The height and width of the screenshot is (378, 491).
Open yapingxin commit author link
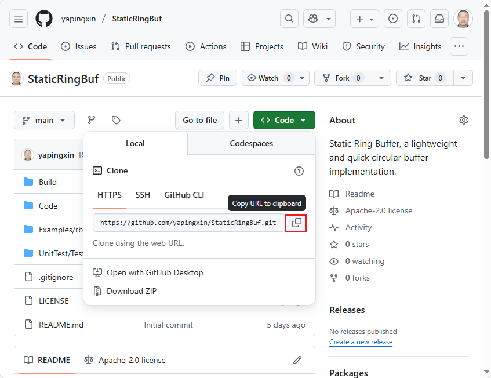56,155
